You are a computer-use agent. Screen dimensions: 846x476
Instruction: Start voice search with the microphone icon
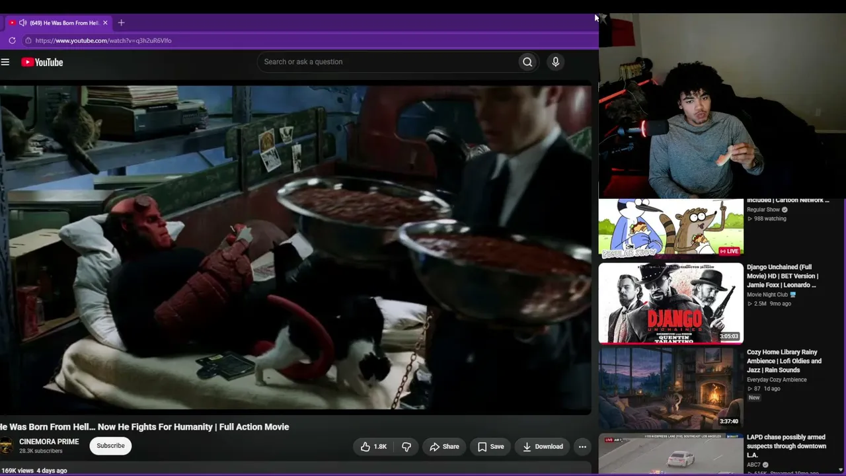point(555,62)
